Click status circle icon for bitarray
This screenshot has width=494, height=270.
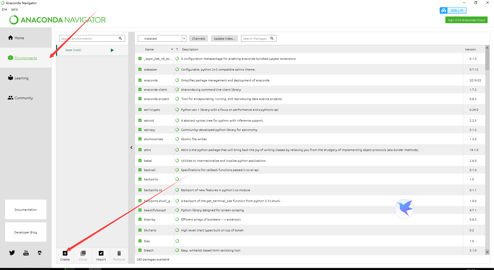177,219
